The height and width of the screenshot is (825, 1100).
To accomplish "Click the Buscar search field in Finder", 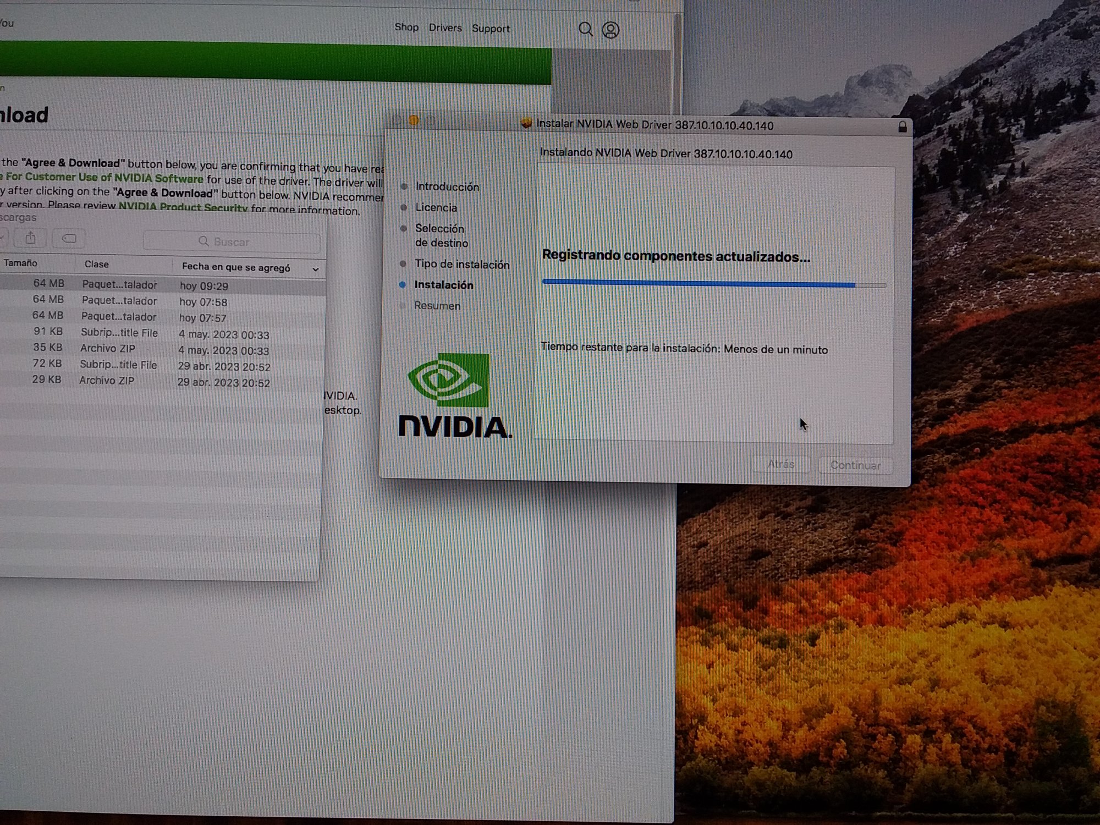I will 232,242.
